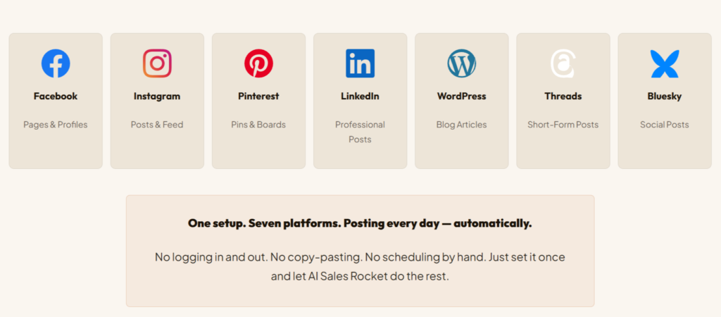Open the Facebook card title

(x=56, y=97)
